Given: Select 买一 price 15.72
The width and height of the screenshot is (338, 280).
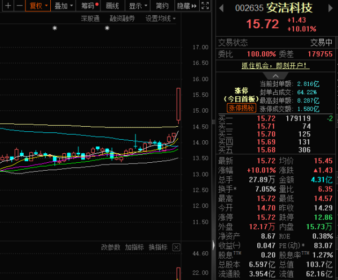Looking at the screenshot, I should tap(266, 118).
